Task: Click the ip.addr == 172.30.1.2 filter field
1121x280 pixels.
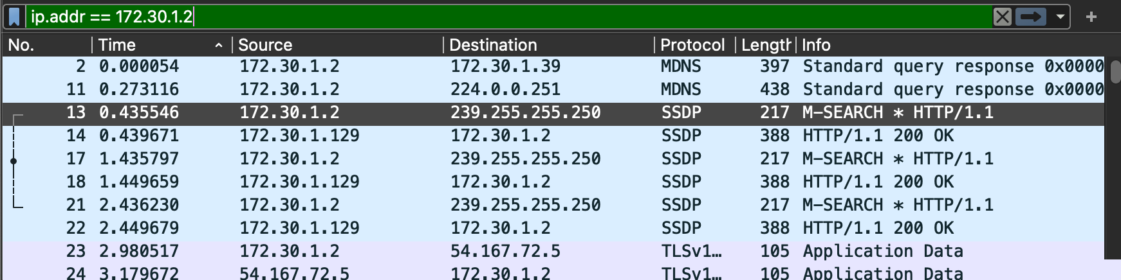Action: [508, 17]
